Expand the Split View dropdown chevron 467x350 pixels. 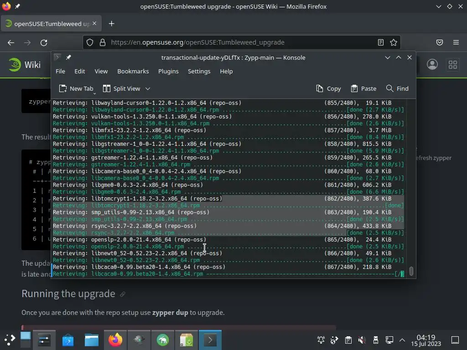click(148, 89)
